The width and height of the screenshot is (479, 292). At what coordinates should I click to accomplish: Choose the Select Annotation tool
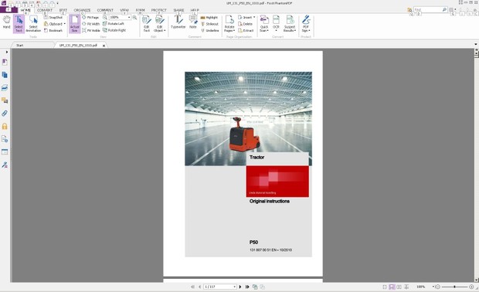tap(33, 23)
